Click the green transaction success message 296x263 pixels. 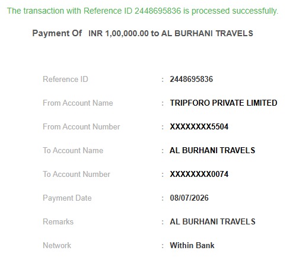coord(142,11)
